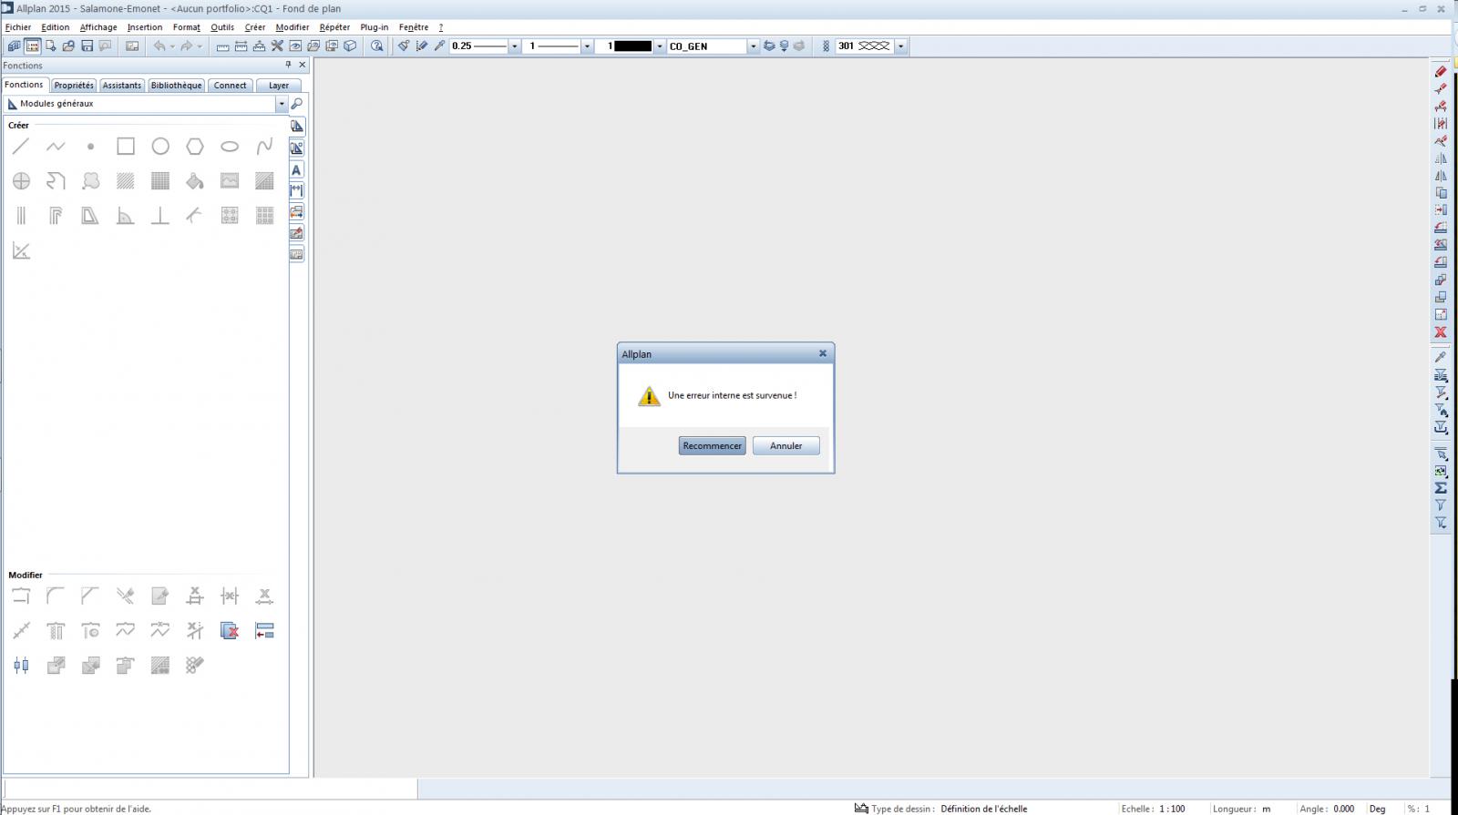
Task: Open the line type 1 dropdown
Action: (x=587, y=46)
